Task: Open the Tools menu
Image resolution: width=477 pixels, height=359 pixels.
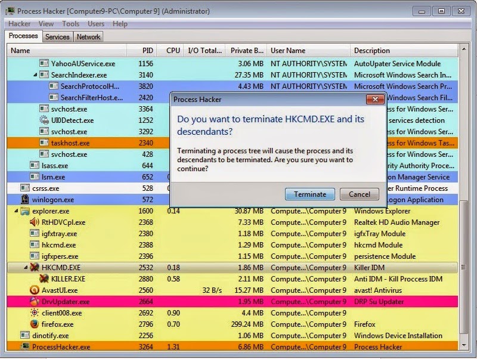Action: click(70, 24)
